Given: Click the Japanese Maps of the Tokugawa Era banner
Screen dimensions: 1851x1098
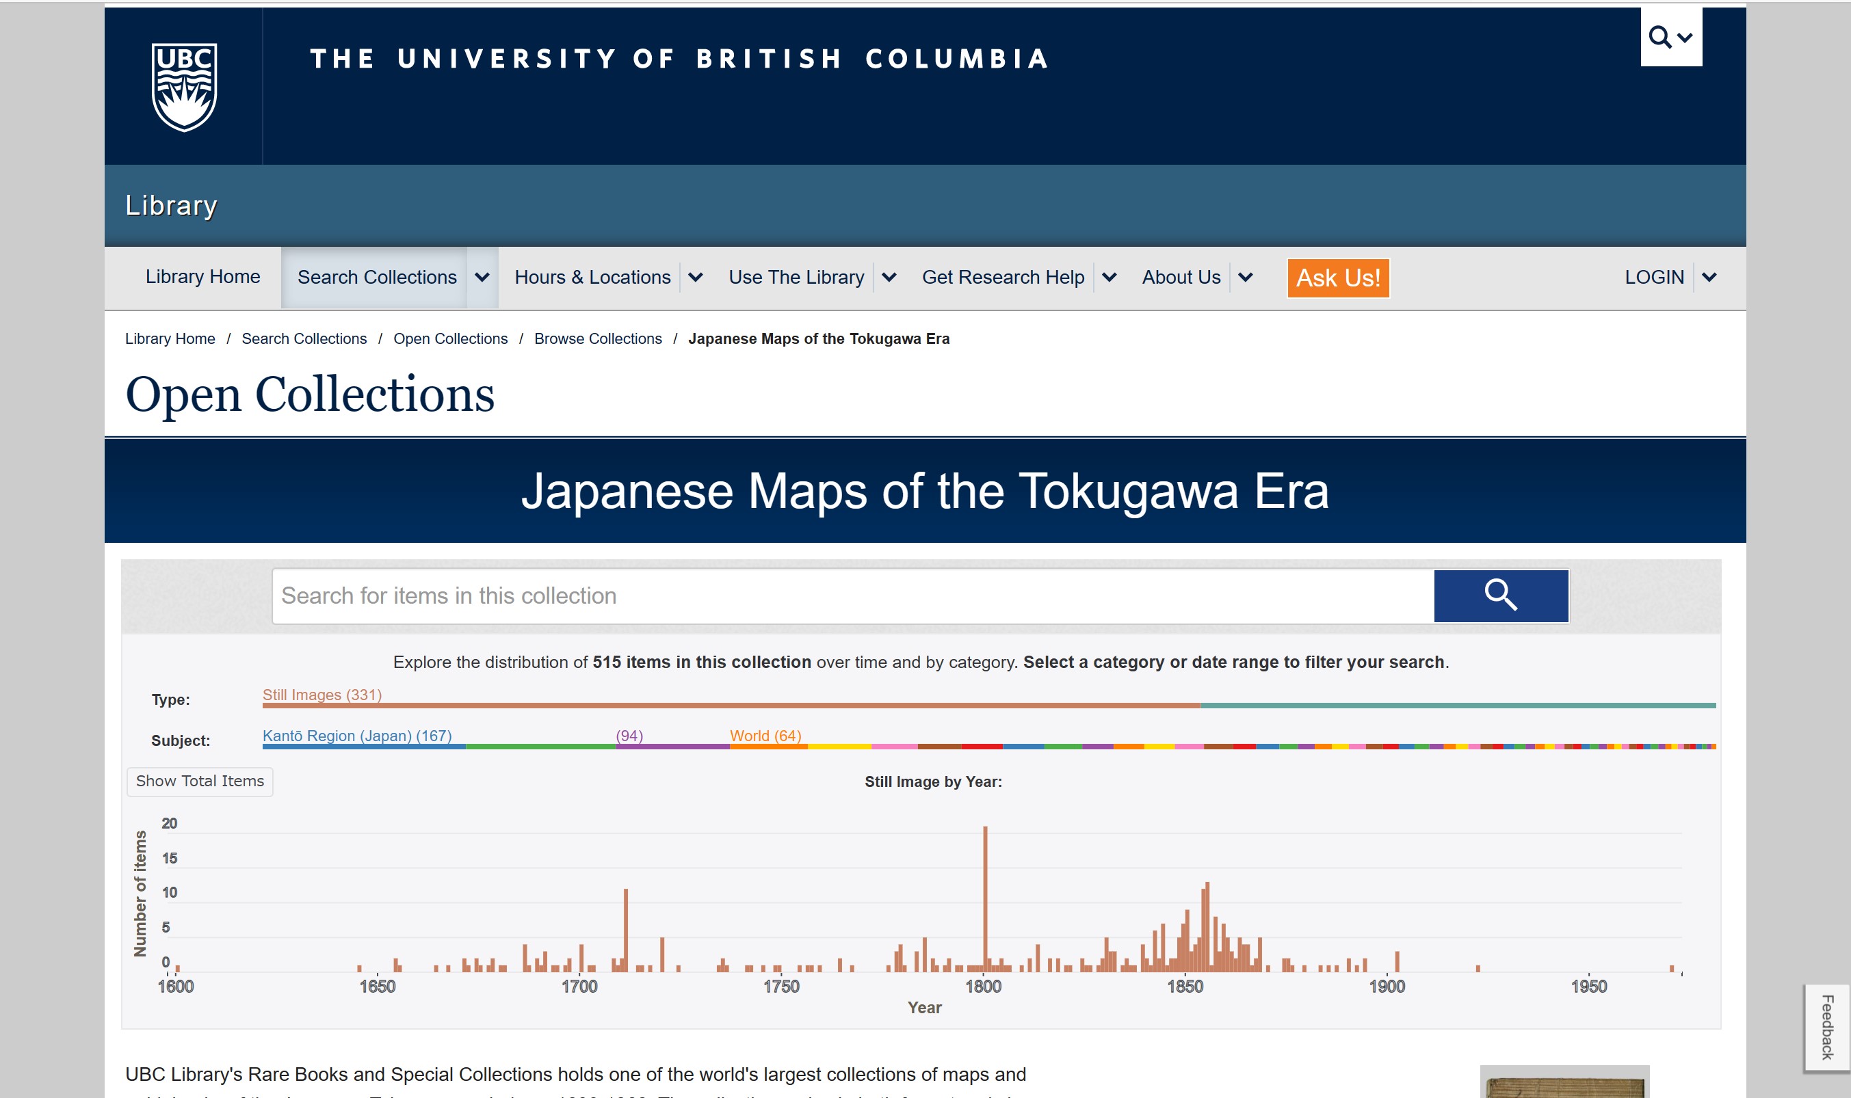Looking at the screenshot, I should point(924,491).
